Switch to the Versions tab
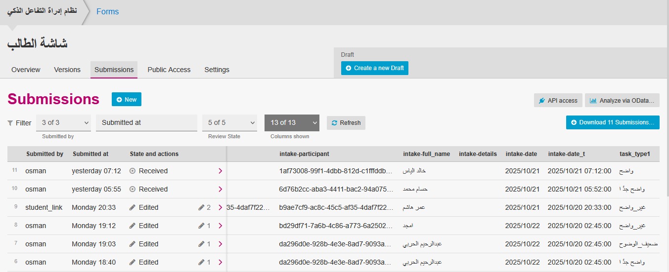This screenshot has width=669, height=272. tap(67, 70)
